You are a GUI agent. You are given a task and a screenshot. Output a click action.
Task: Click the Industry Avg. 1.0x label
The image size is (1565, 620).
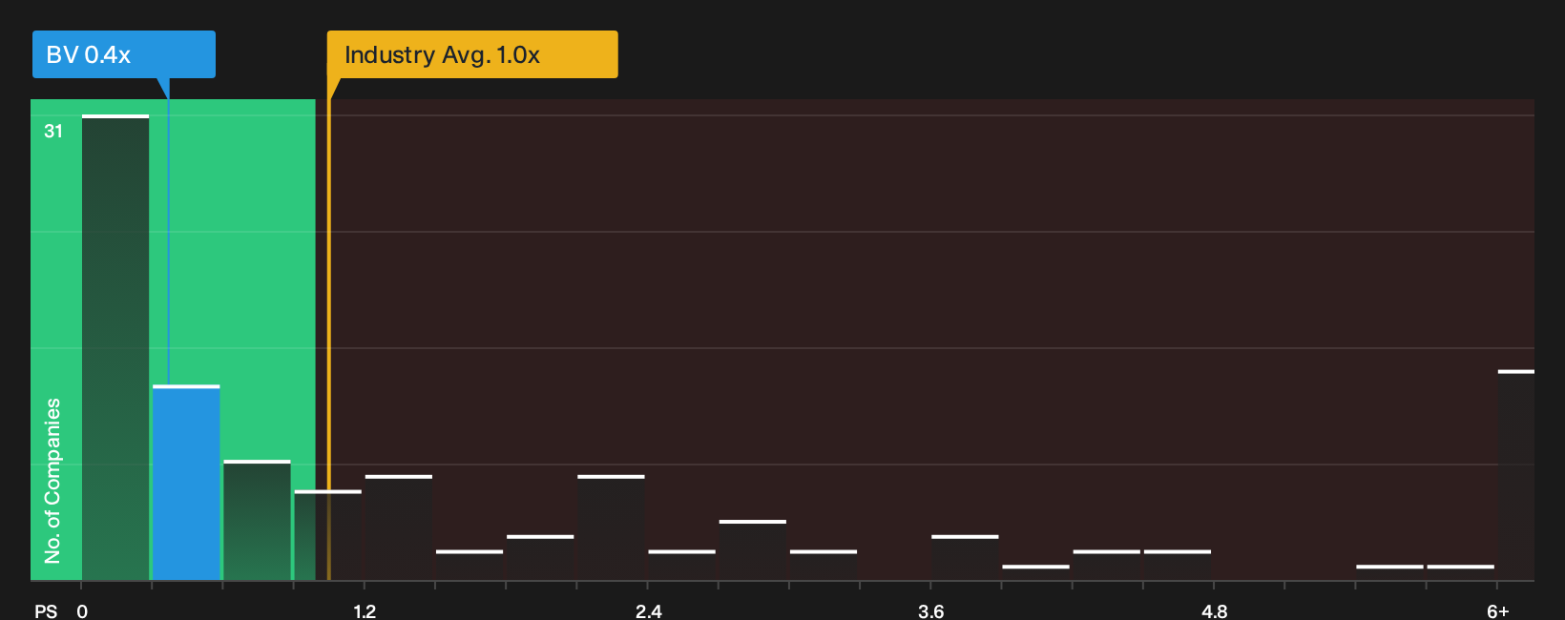pyautogui.click(x=472, y=54)
